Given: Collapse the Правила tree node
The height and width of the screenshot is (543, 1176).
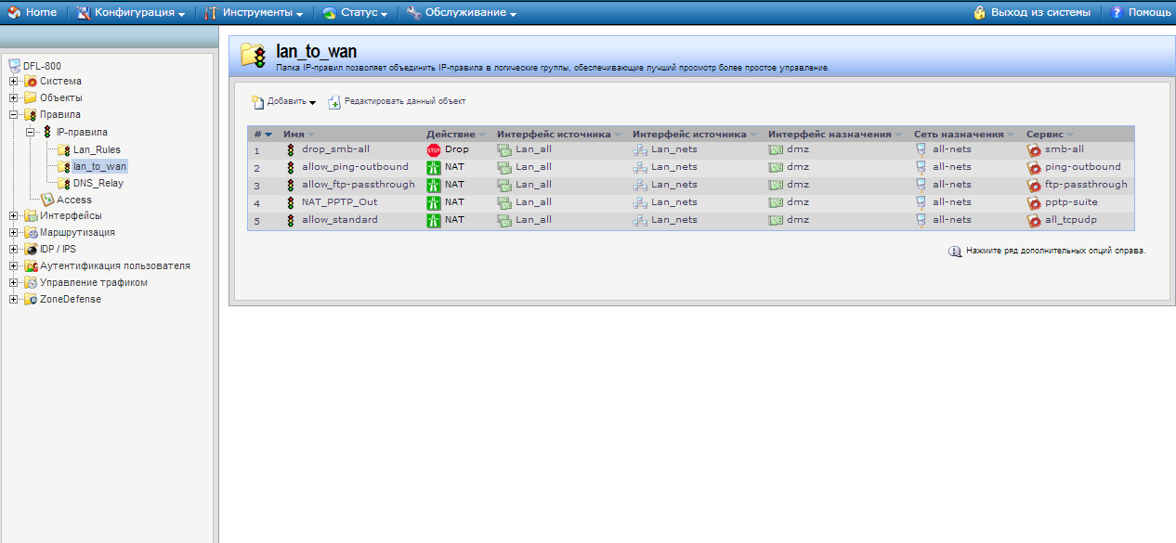Looking at the screenshot, I should (x=14, y=115).
